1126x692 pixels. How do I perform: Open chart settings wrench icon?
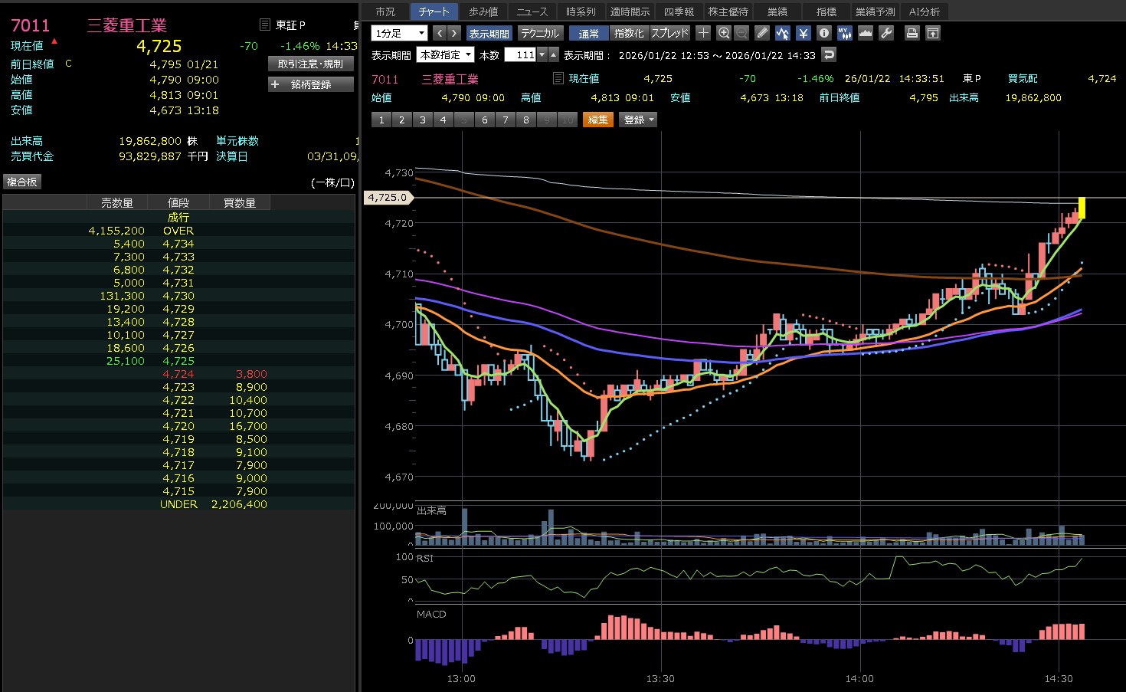(x=886, y=33)
